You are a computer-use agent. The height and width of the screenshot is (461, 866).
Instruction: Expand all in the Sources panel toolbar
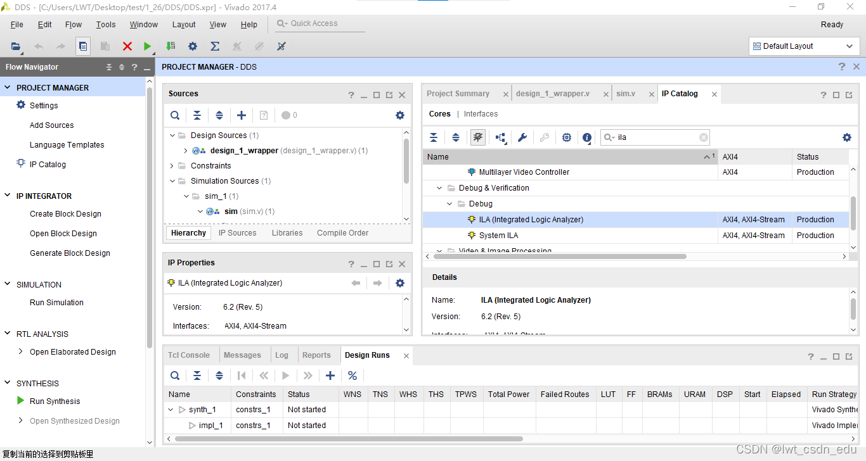coord(219,115)
